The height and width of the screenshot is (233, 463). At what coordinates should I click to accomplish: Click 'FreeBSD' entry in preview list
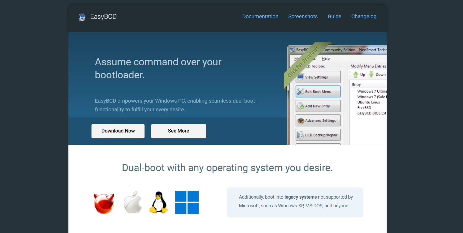point(364,108)
